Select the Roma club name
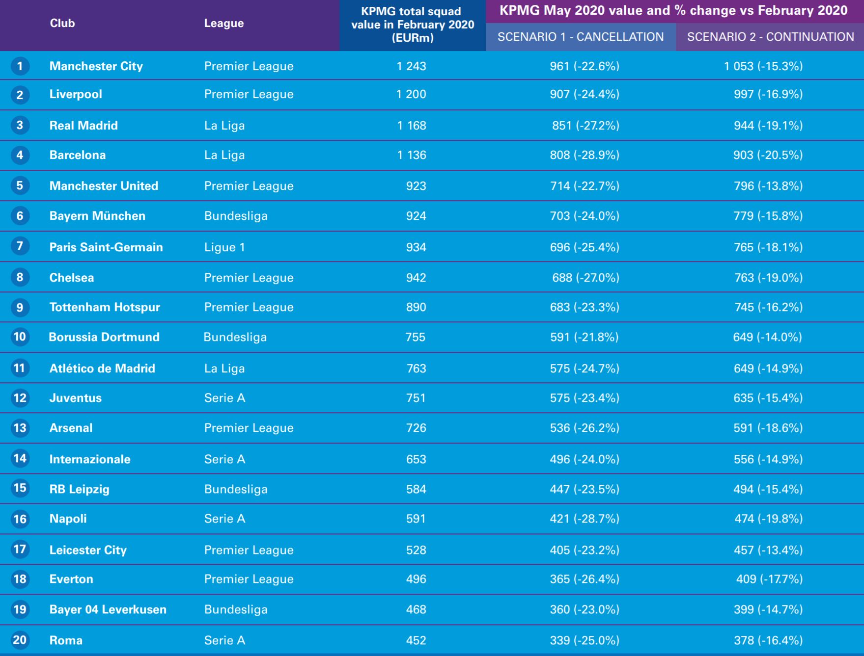The height and width of the screenshot is (656, 864). click(x=66, y=640)
